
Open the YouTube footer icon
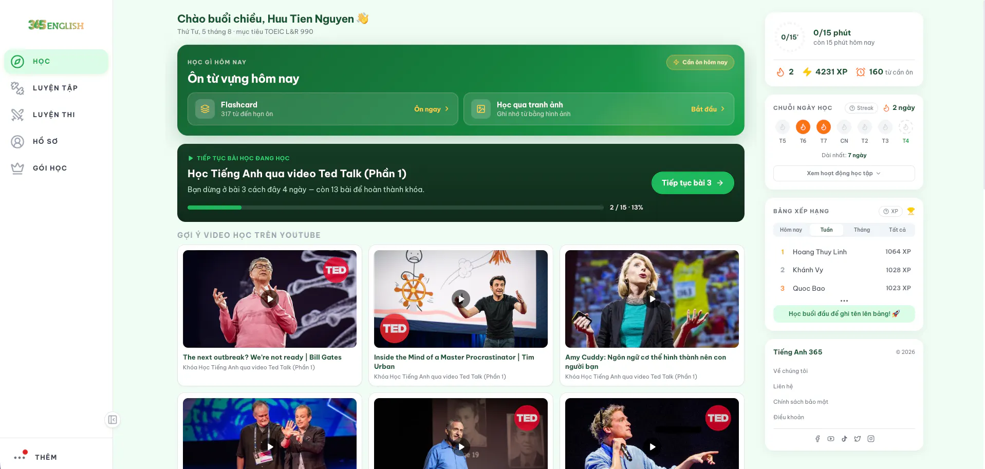coord(831,439)
